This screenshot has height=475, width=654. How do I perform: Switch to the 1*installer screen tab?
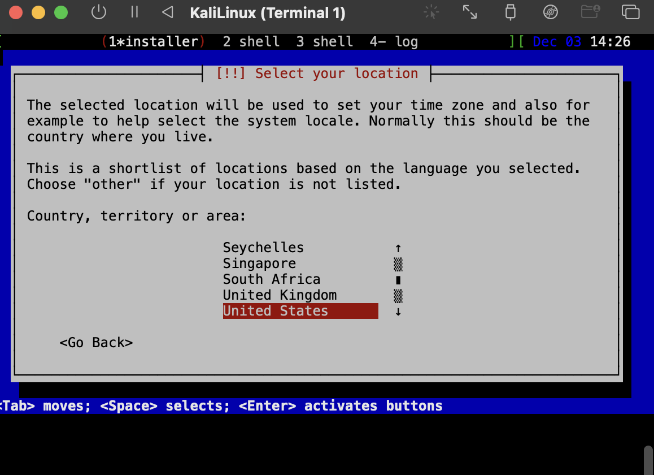click(153, 42)
